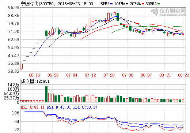
Task: Click the 106 RSI axis value
Action: (15, 113)
